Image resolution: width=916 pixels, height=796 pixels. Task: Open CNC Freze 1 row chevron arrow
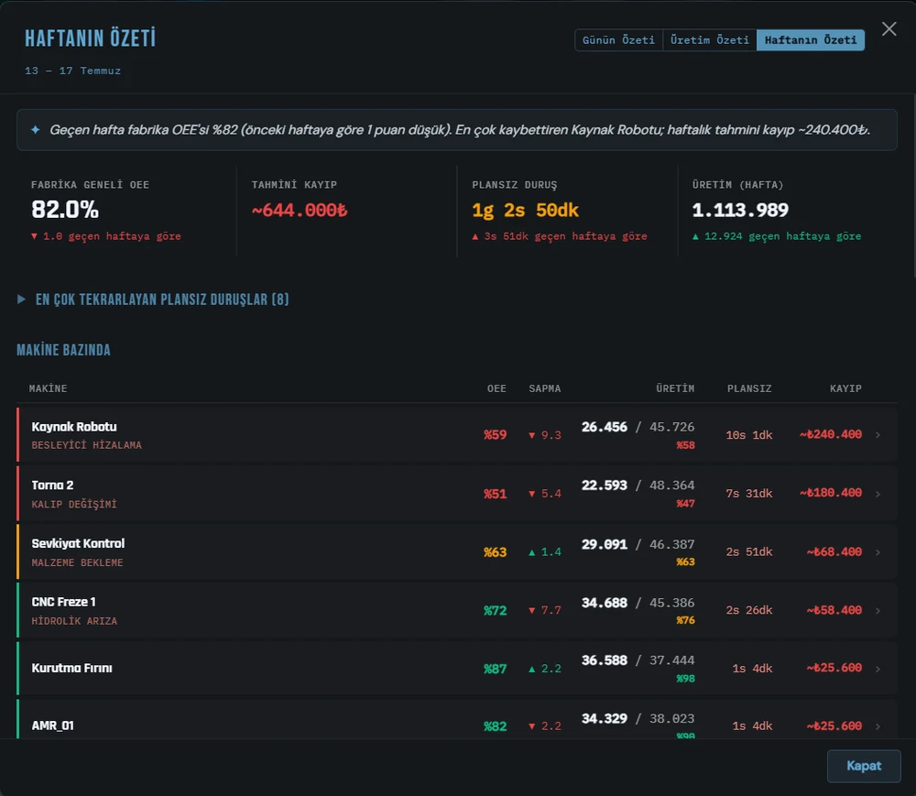pyautogui.click(x=878, y=611)
